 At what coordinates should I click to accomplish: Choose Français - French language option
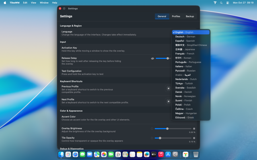point(191,54)
